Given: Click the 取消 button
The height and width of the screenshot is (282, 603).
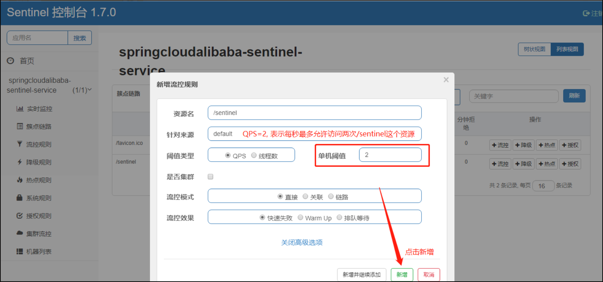Looking at the screenshot, I should point(429,274).
